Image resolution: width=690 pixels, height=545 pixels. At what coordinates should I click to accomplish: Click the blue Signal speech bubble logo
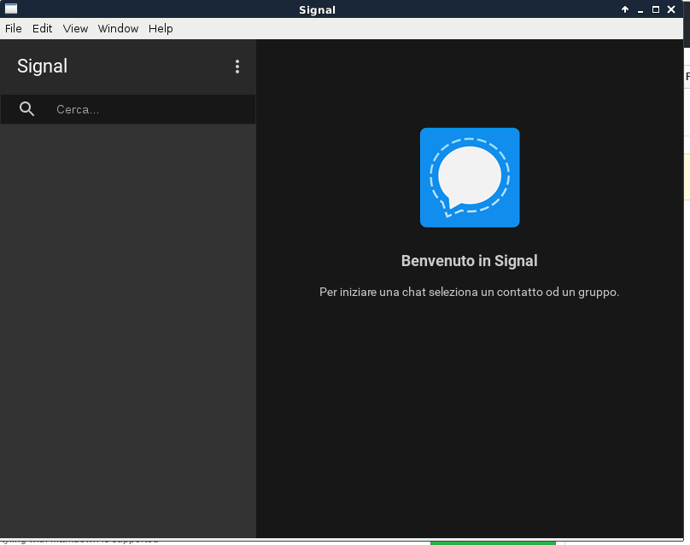469,177
